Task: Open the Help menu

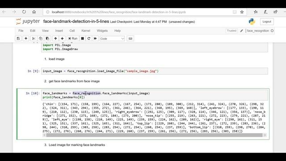Action: 118,31
